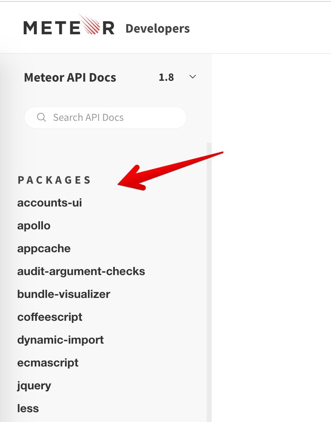Open the apollo package page

click(34, 226)
